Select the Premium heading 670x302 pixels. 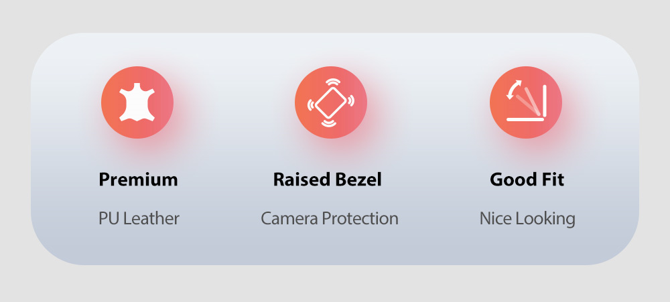coord(138,179)
